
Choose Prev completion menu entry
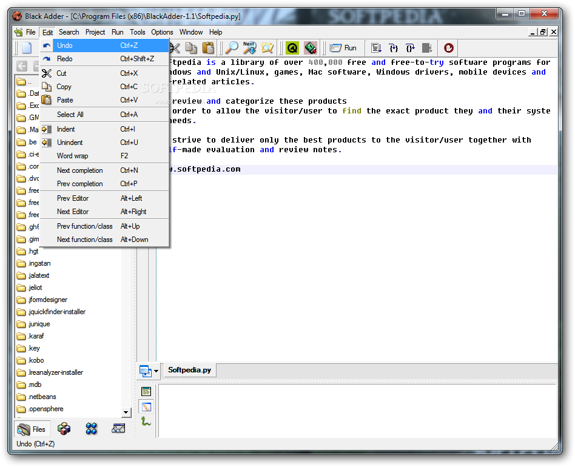(104, 184)
